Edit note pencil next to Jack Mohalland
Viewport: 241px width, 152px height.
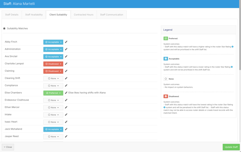pos(66,129)
